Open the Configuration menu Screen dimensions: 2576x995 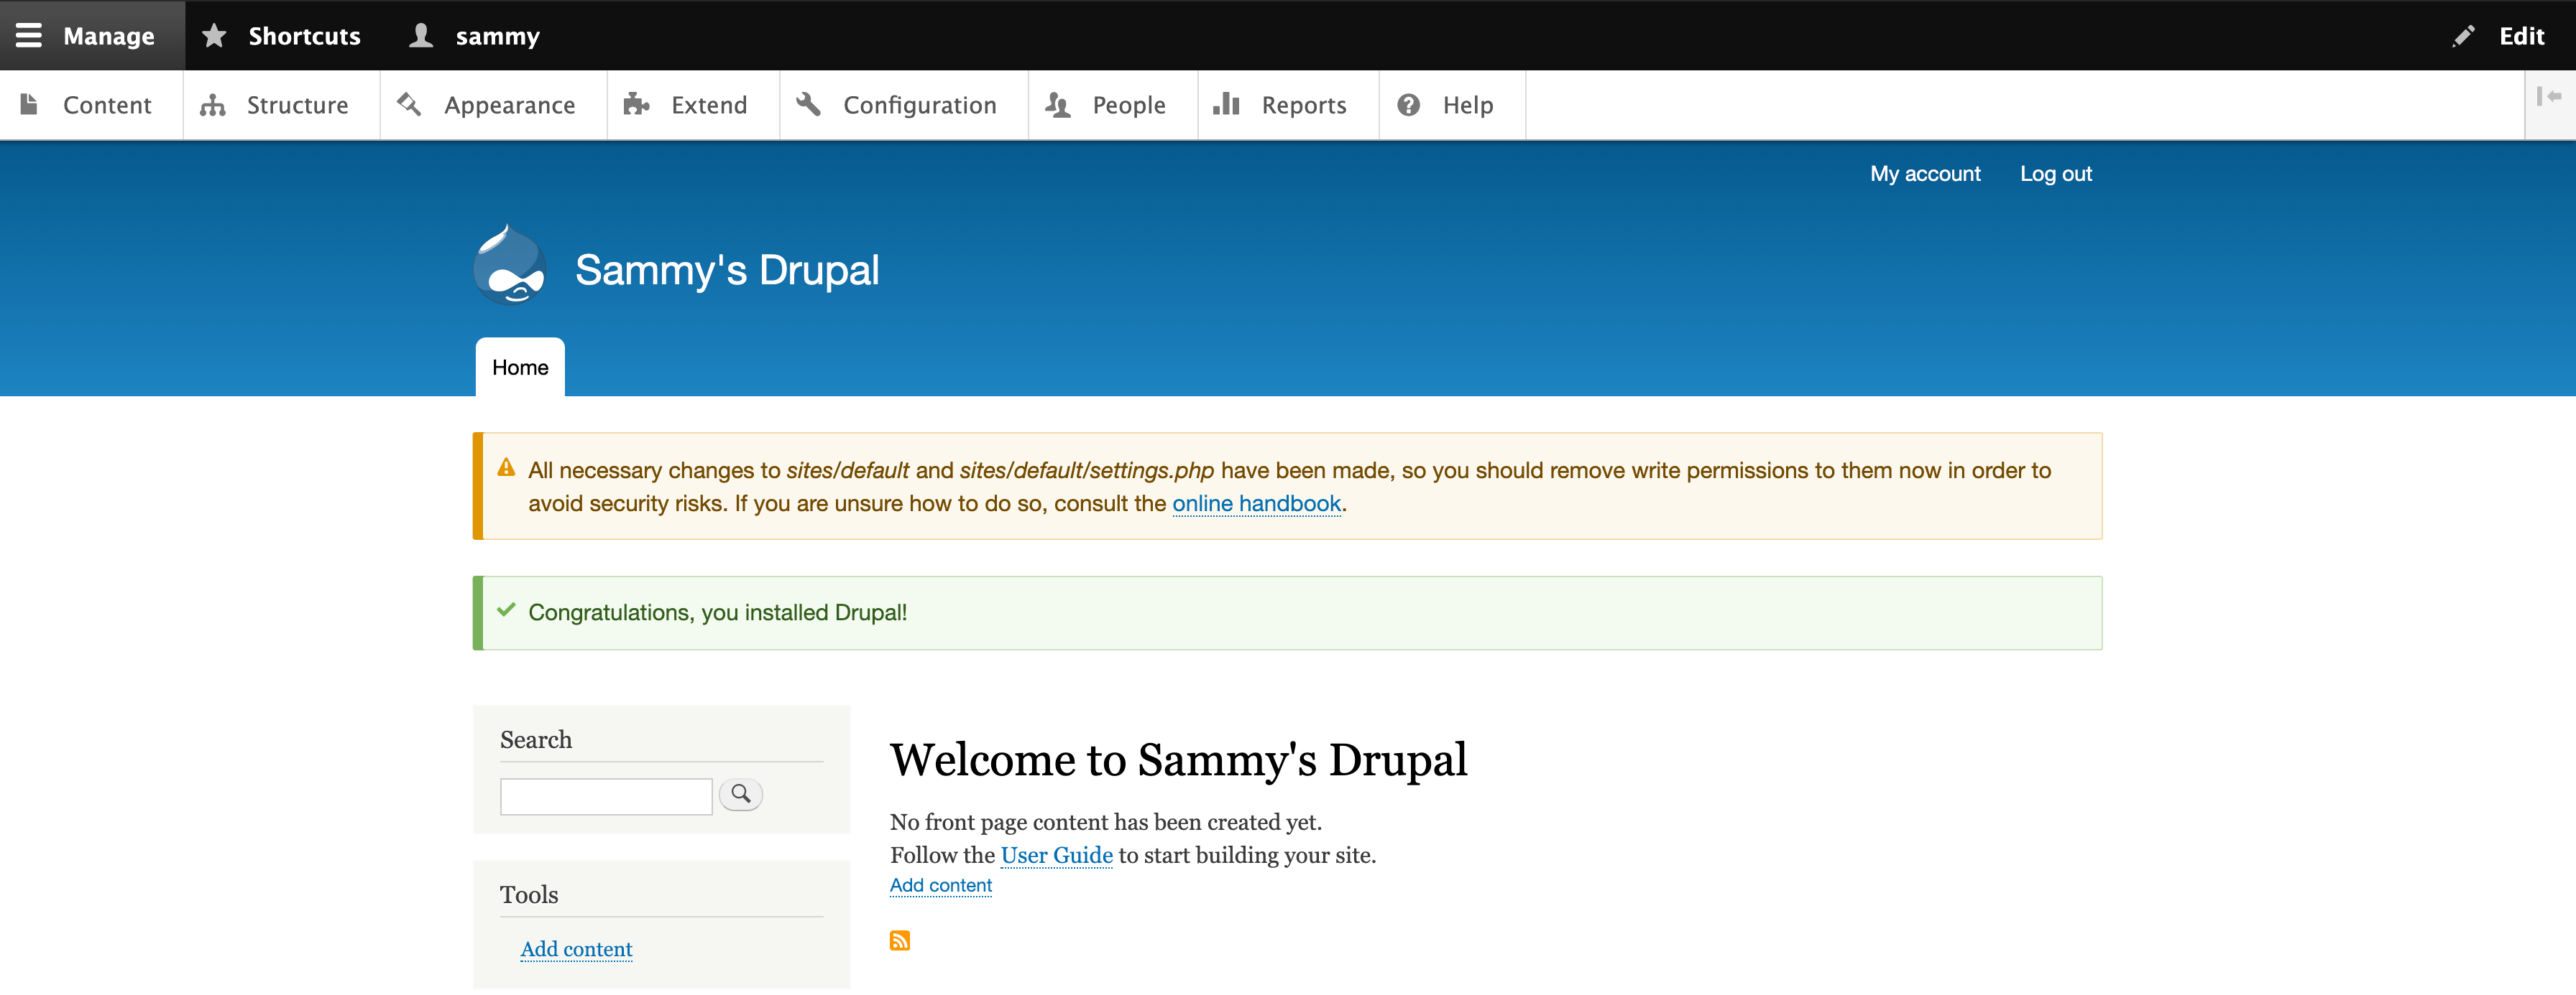903,105
